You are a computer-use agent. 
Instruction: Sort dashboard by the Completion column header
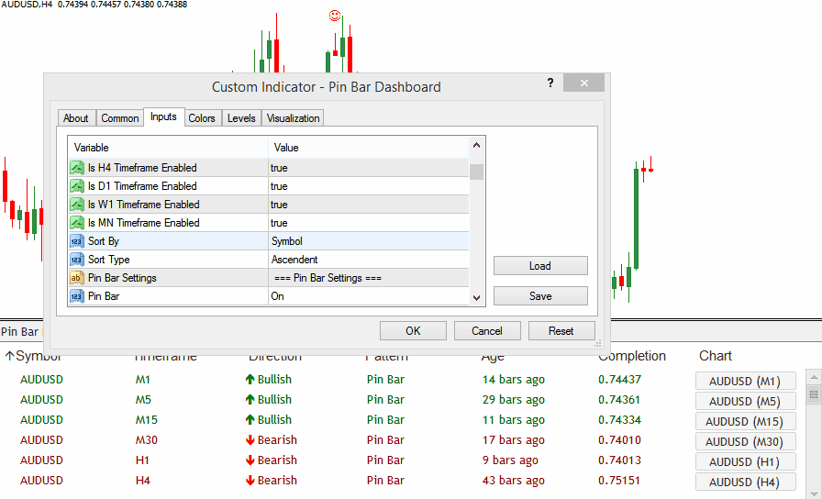631,356
